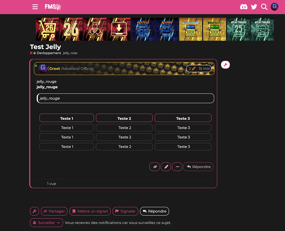Click the Signaler flag button

(x=125, y=211)
